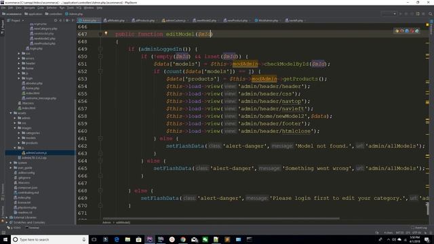Click the lightbulb intention icon on line 647
The width and height of the screenshot is (434, 244).
(x=106, y=33)
